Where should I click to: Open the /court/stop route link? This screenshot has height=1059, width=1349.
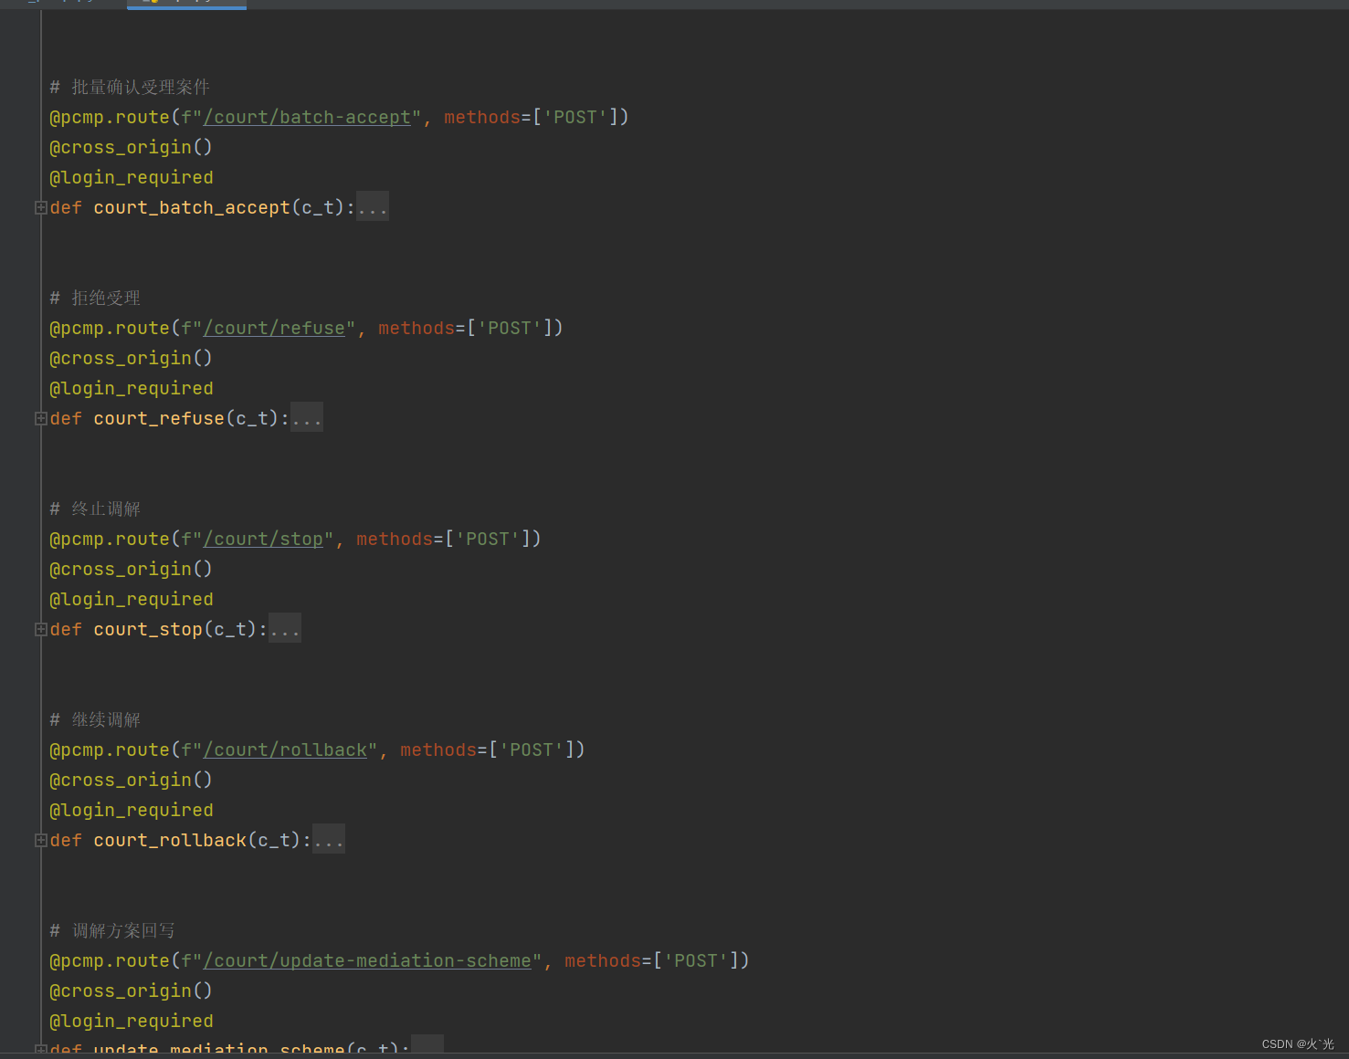point(263,539)
